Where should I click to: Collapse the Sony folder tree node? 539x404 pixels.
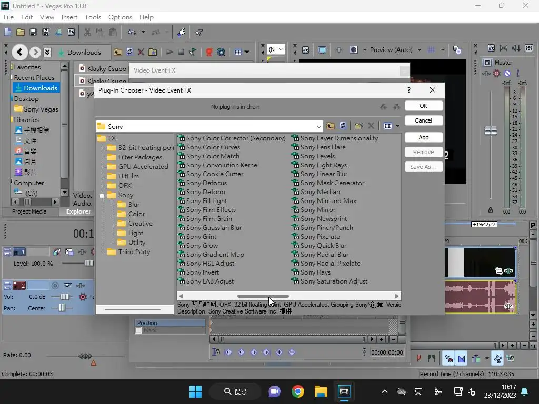click(x=102, y=196)
